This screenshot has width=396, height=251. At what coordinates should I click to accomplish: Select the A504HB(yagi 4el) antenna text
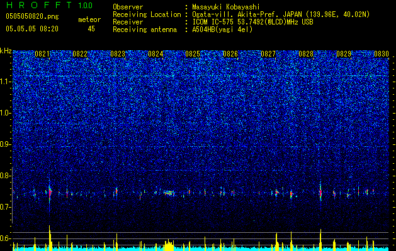(222, 29)
